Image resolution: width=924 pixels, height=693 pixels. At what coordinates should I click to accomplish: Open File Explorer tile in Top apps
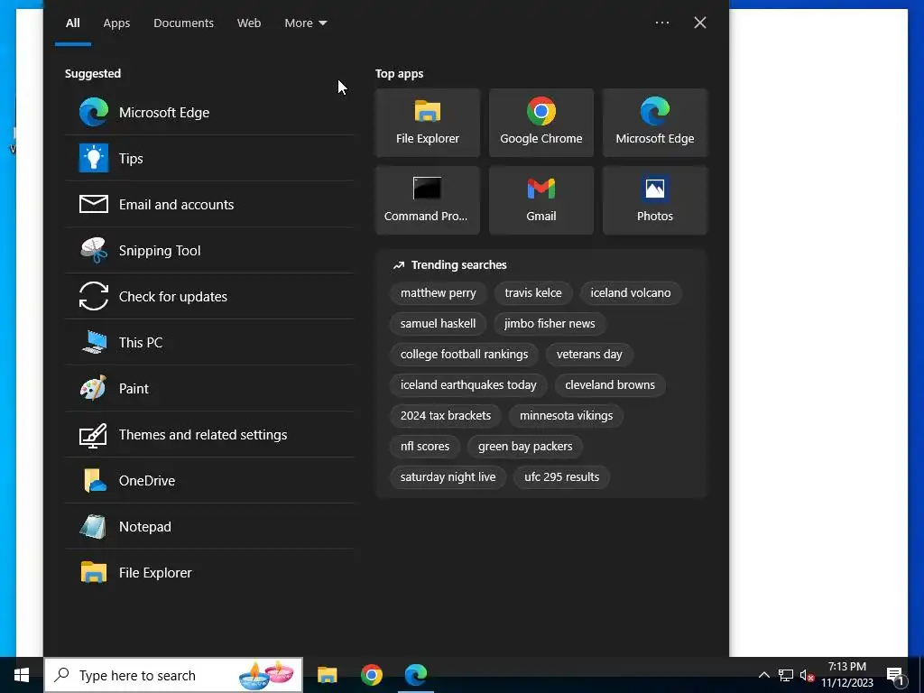[x=427, y=123]
